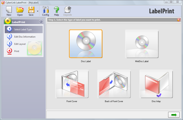Image resolution: width=183 pixels, height=120 pixels.
Task: Click the Front Cover caption text
Action: point(72,101)
